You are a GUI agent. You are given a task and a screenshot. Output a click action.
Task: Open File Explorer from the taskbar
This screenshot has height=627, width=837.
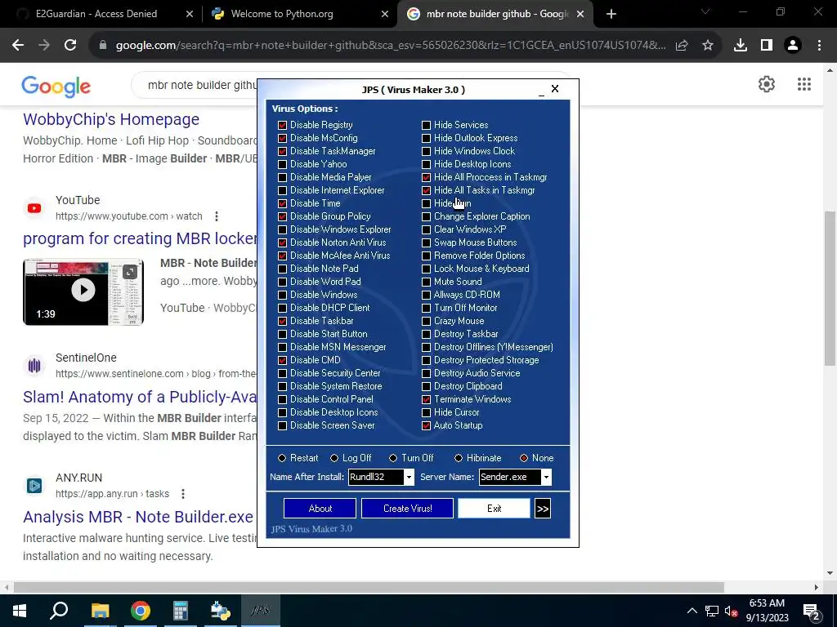tap(100, 611)
